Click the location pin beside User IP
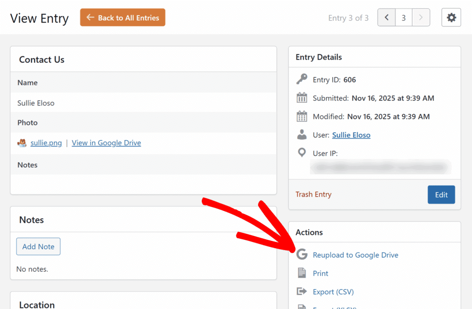Screen dimensions: 472x309 tap(302, 153)
